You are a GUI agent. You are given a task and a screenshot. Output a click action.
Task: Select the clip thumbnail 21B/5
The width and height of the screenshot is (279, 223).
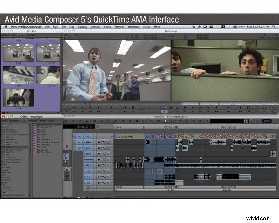point(48,75)
